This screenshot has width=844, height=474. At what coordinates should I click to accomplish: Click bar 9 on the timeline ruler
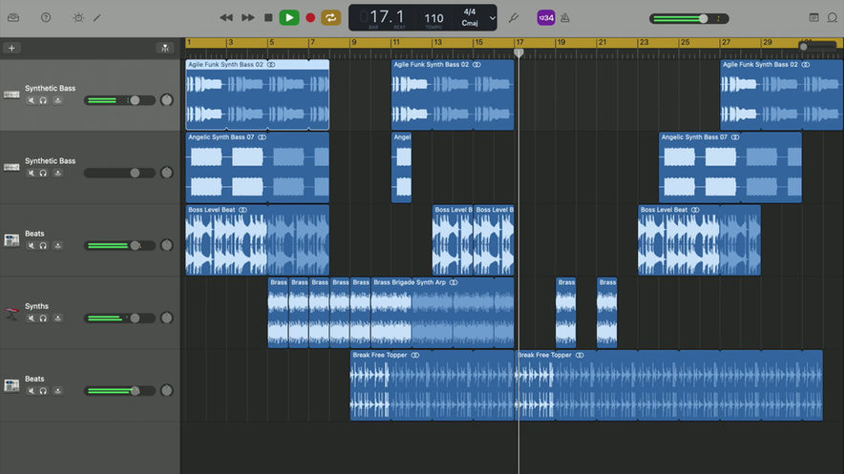coord(353,42)
